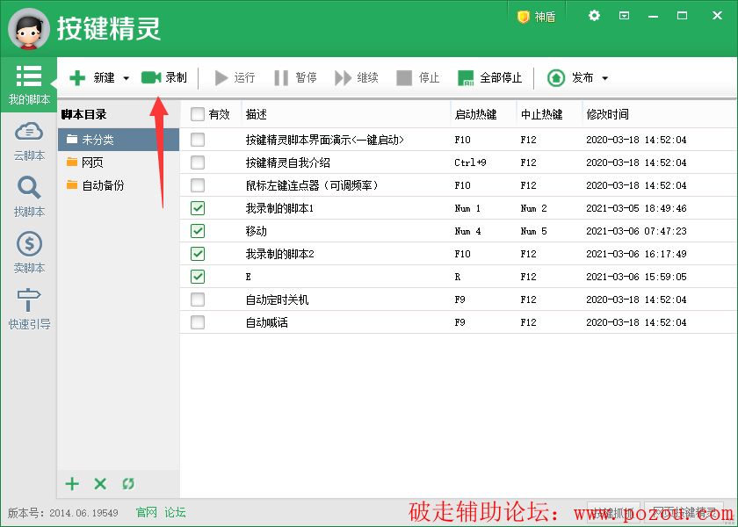Click the 2021-03-05 18:49:46 modified time
The height and width of the screenshot is (527, 738).
pos(636,208)
